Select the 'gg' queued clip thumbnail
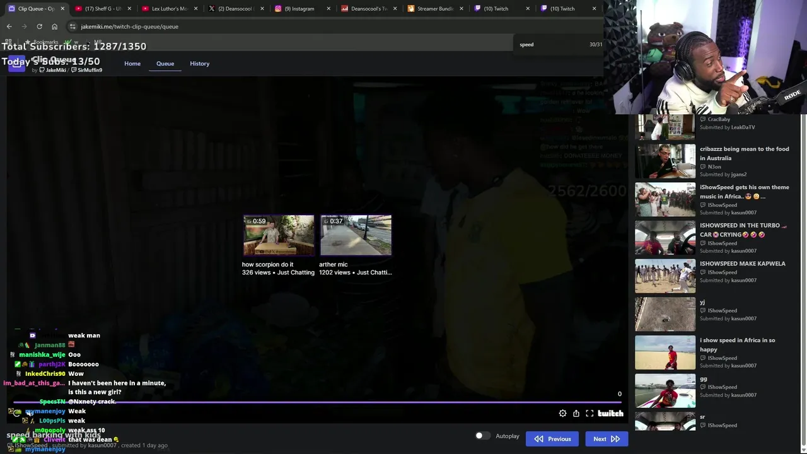Viewport: 807px width, 454px height. [665, 390]
